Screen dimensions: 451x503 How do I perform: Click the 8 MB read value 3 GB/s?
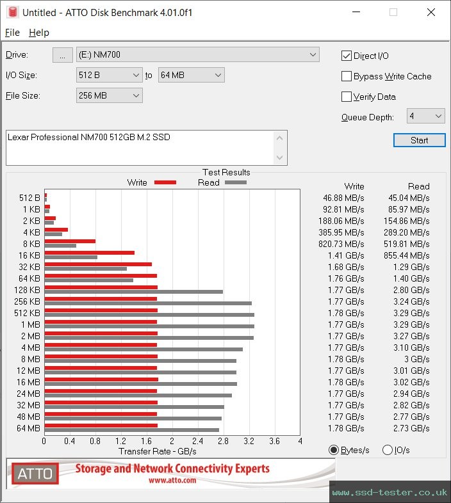pos(416,359)
